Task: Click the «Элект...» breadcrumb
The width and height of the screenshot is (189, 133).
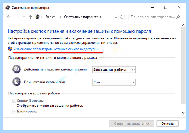Action: [51, 17]
